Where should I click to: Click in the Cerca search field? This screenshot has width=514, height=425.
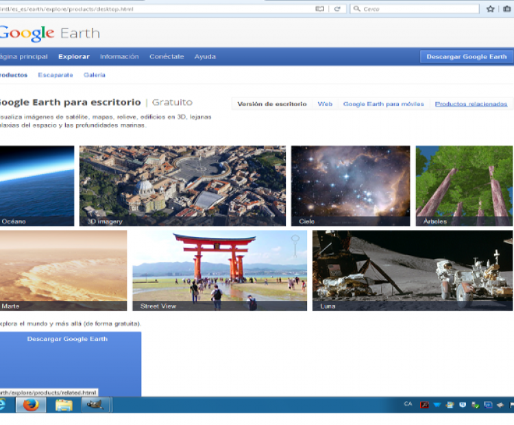415,9
